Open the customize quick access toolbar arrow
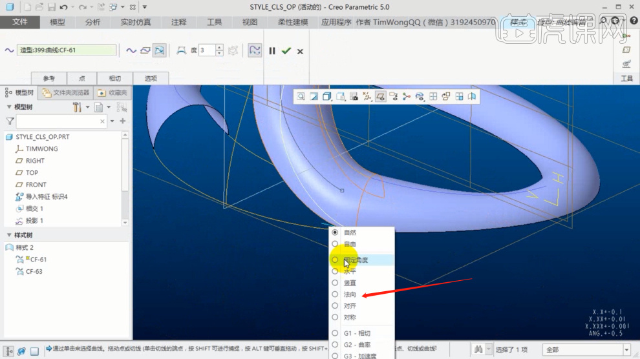 tap(145, 7)
